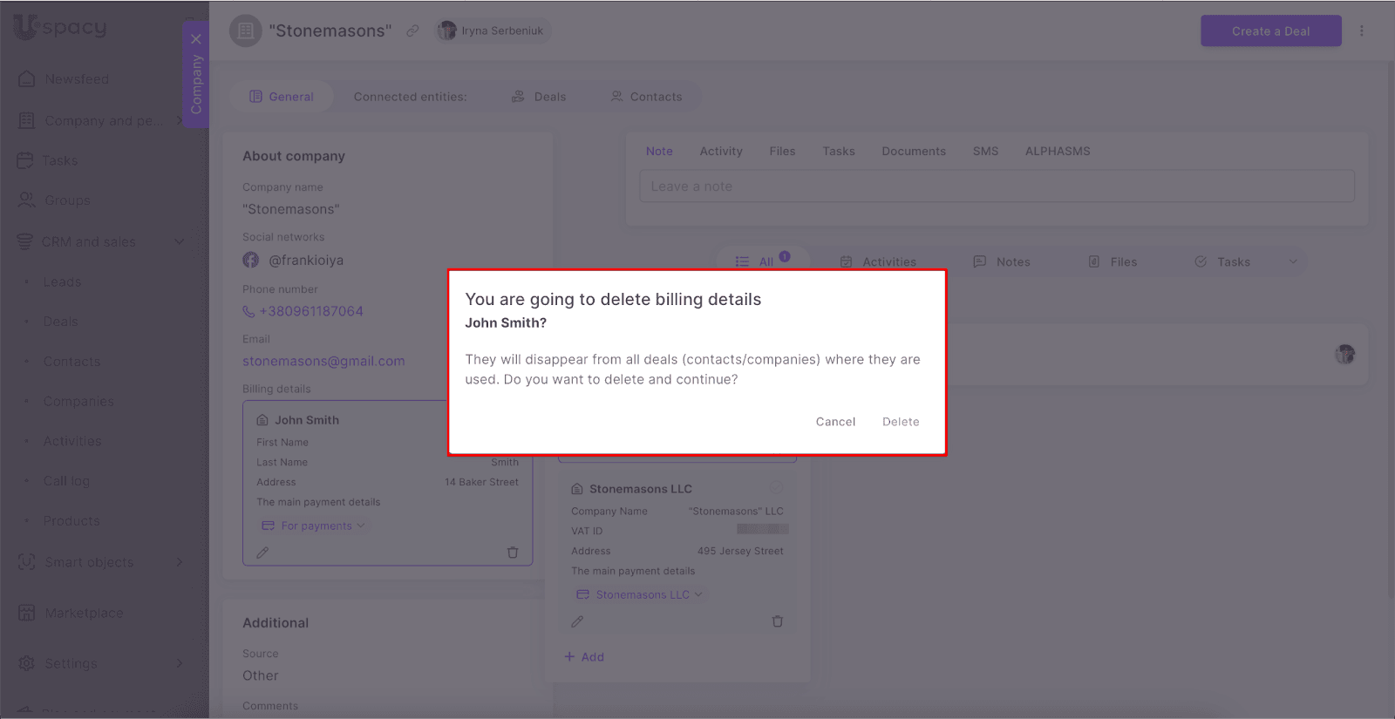Delete Stonemasons LLC billing via trash icon
Screen dimensions: 1395x719
pos(778,621)
